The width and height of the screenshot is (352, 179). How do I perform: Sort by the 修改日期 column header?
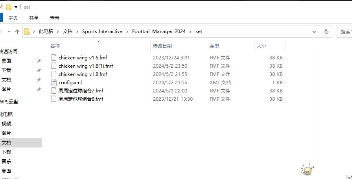pos(162,46)
